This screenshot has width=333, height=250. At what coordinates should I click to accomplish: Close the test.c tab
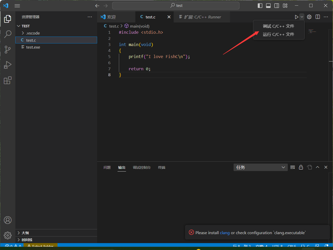pos(169,17)
